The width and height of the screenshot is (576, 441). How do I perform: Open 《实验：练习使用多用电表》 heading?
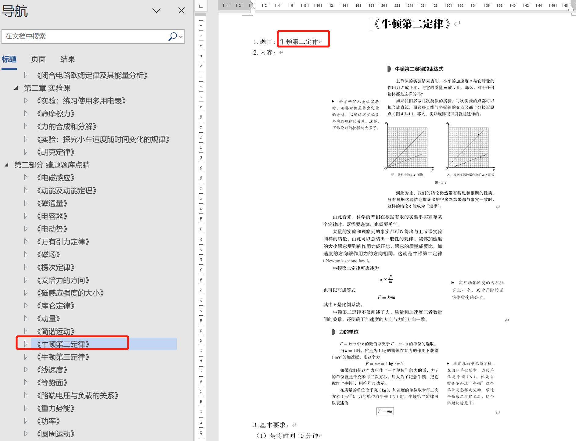[x=81, y=101]
